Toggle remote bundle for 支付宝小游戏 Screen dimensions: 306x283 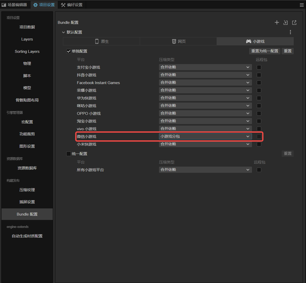pyautogui.click(x=259, y=67)
